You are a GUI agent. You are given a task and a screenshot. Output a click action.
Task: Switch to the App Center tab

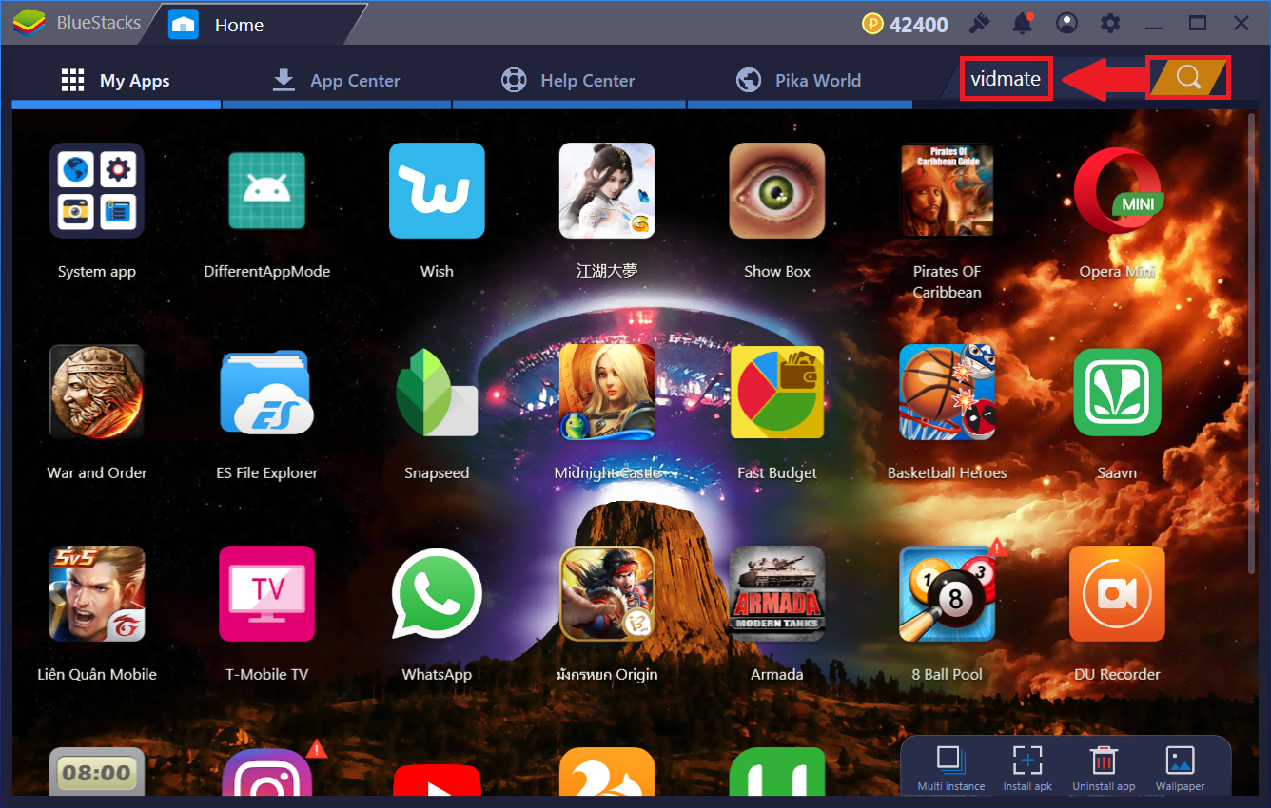(x=336, y=81)
